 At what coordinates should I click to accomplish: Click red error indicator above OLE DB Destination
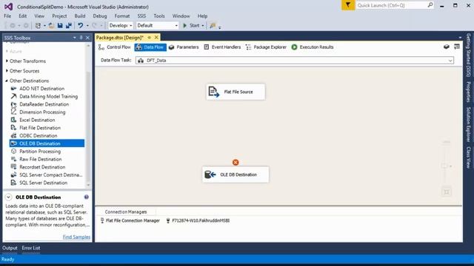(236, 163)
